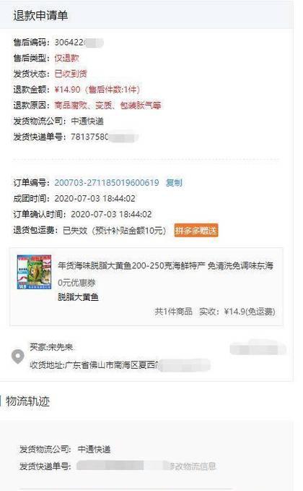Click the 退款申请单 header title
Viewport: 303px width, 491px height.
tap(40, 15)
